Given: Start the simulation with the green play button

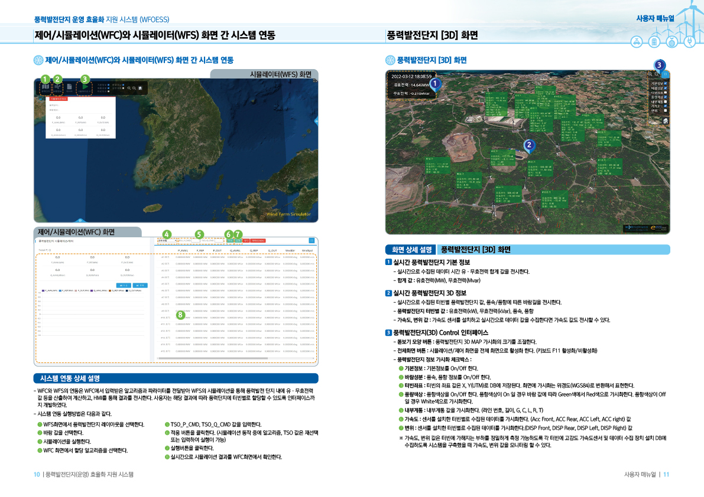Looking at the screenshot, I should coord(85,87).
